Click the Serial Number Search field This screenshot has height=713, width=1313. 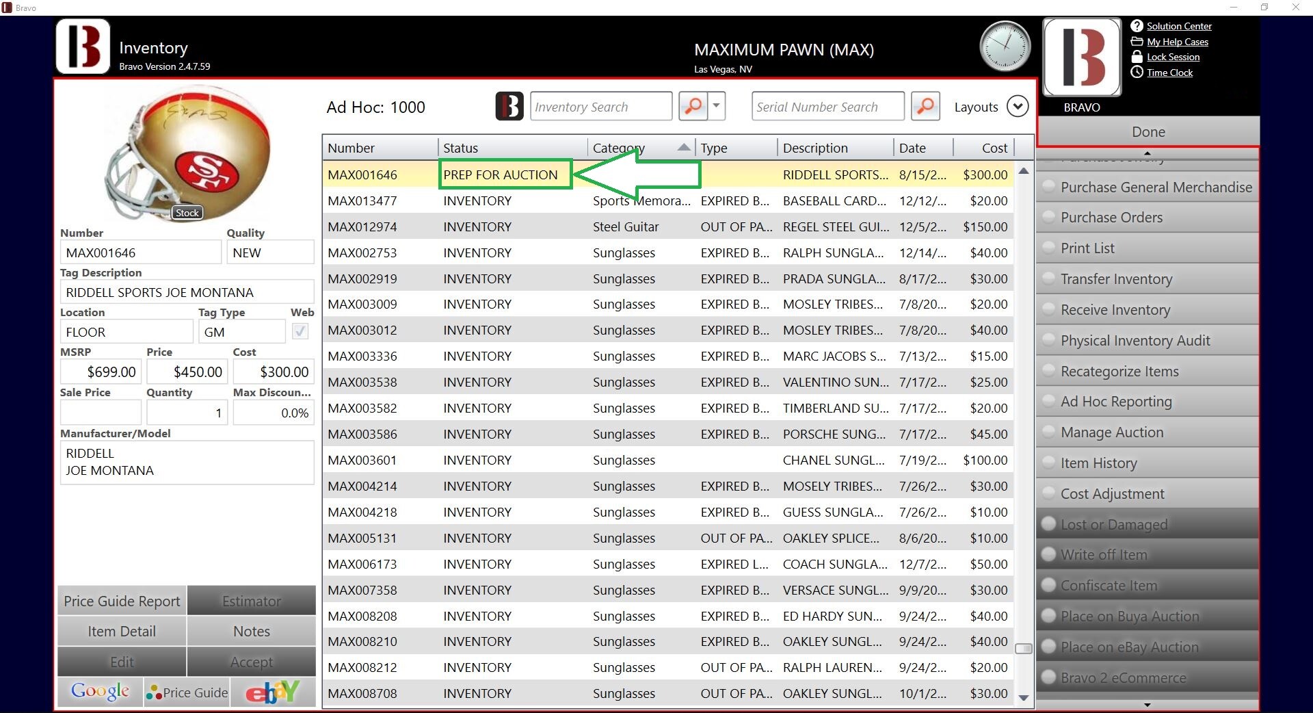pyautogui.click(x=827, y=107)
